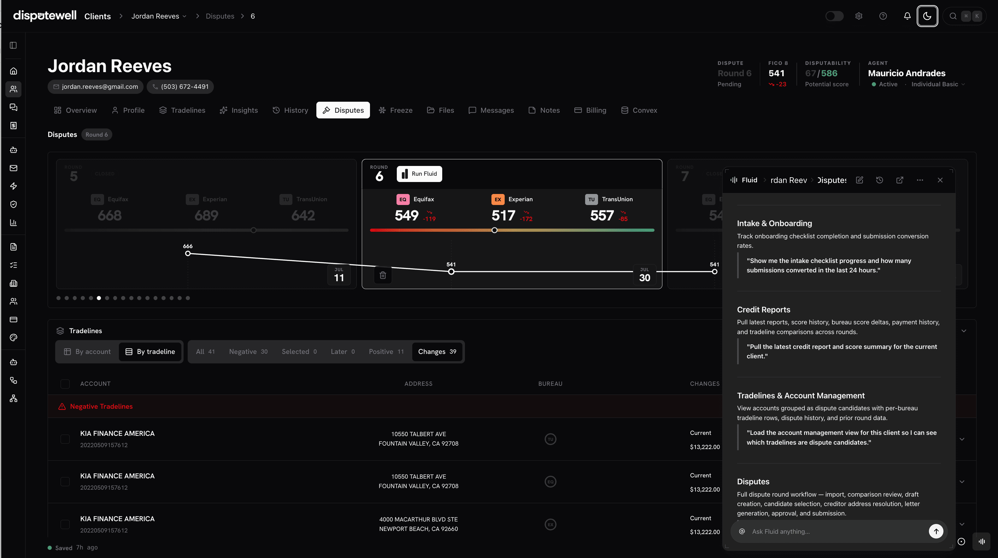
Task: Select the Round 5 closed card
Action: tap(206, 224)
